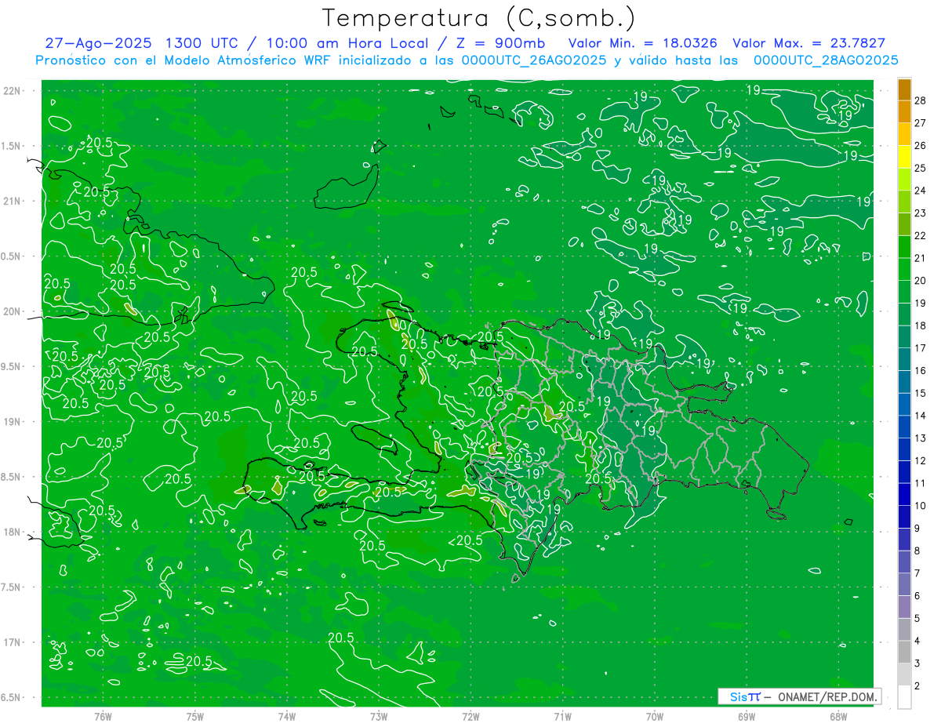Click the "74W" longitude axis label
The height and width of the screenshot is (727, 941).
pyautogui.click(x=287, y=716)
